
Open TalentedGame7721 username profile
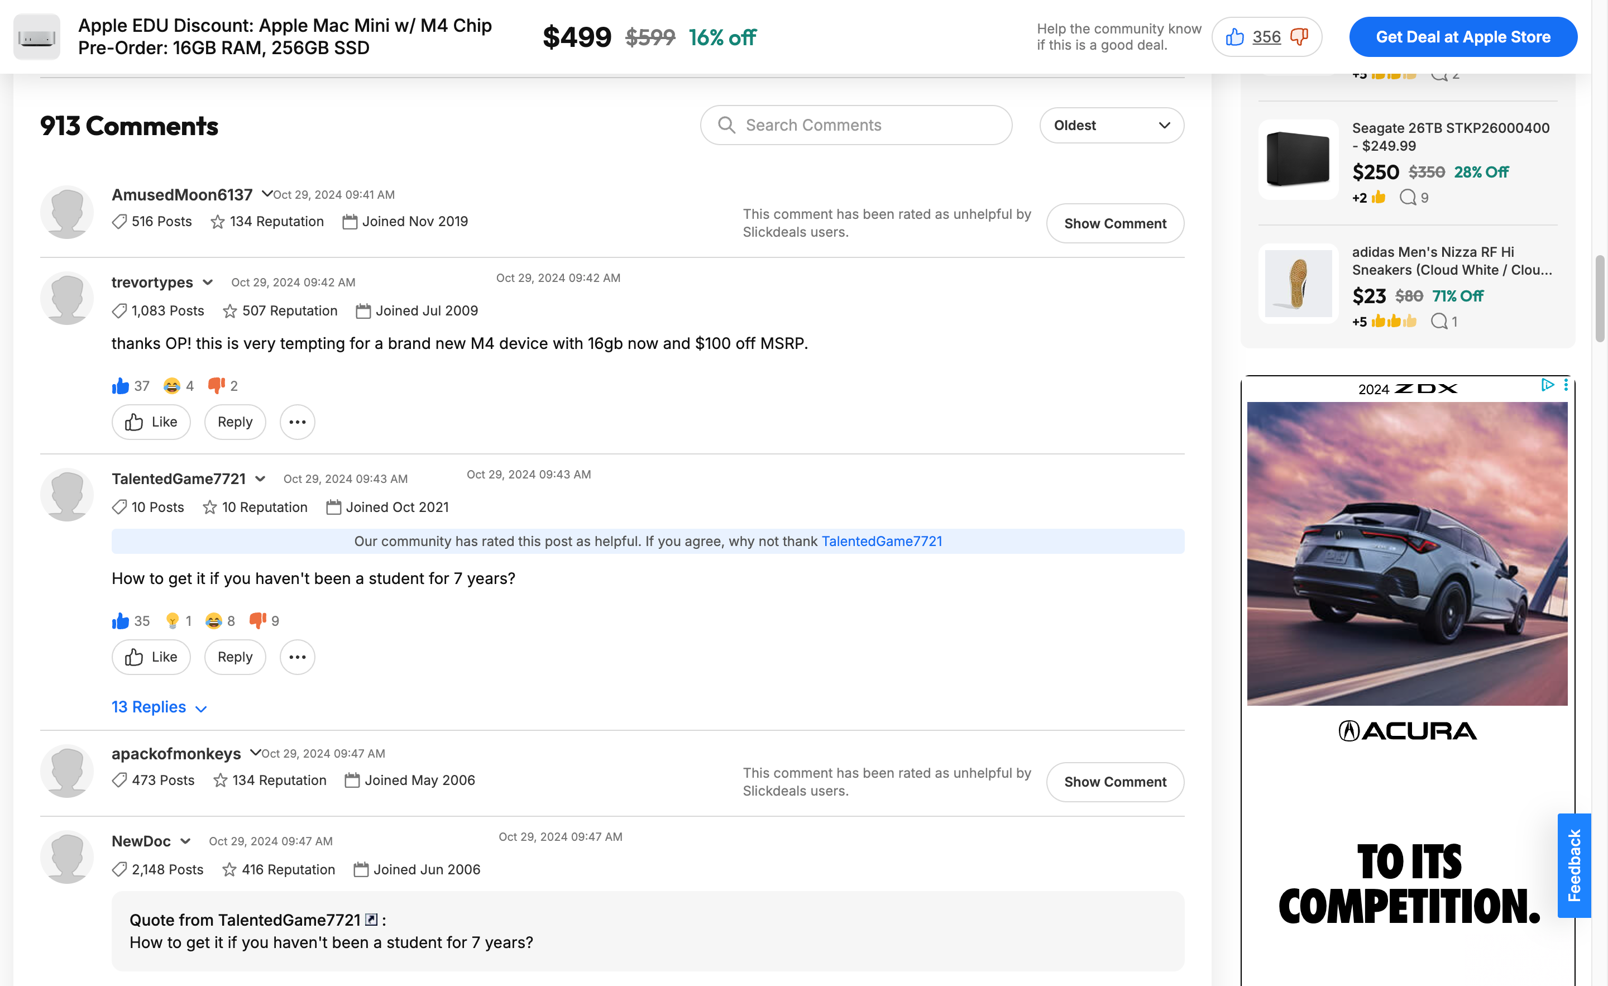point(179,479)
